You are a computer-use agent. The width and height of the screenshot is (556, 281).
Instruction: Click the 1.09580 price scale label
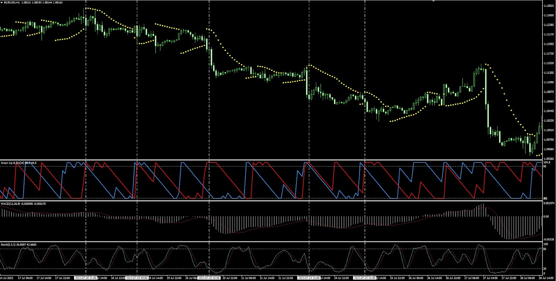click(549, 150)
